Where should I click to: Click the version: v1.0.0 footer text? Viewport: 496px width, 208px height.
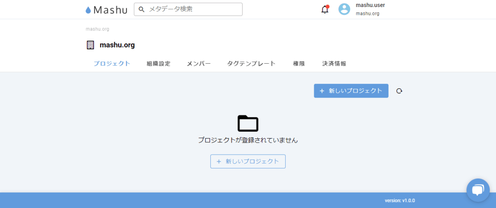[x=400, y=201]
